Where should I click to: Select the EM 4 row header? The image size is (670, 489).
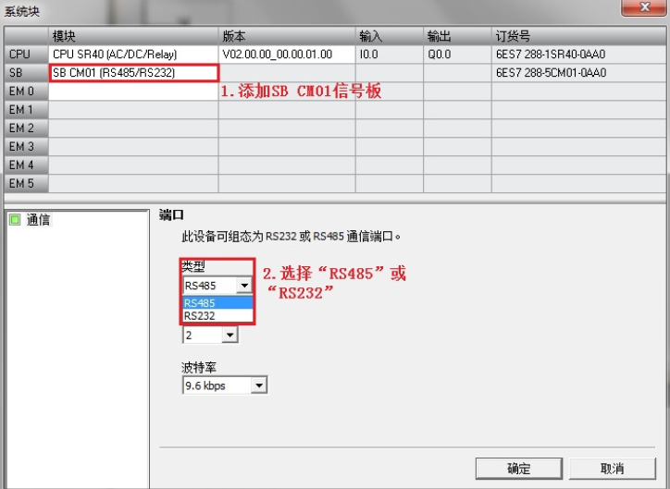(27, 165)
